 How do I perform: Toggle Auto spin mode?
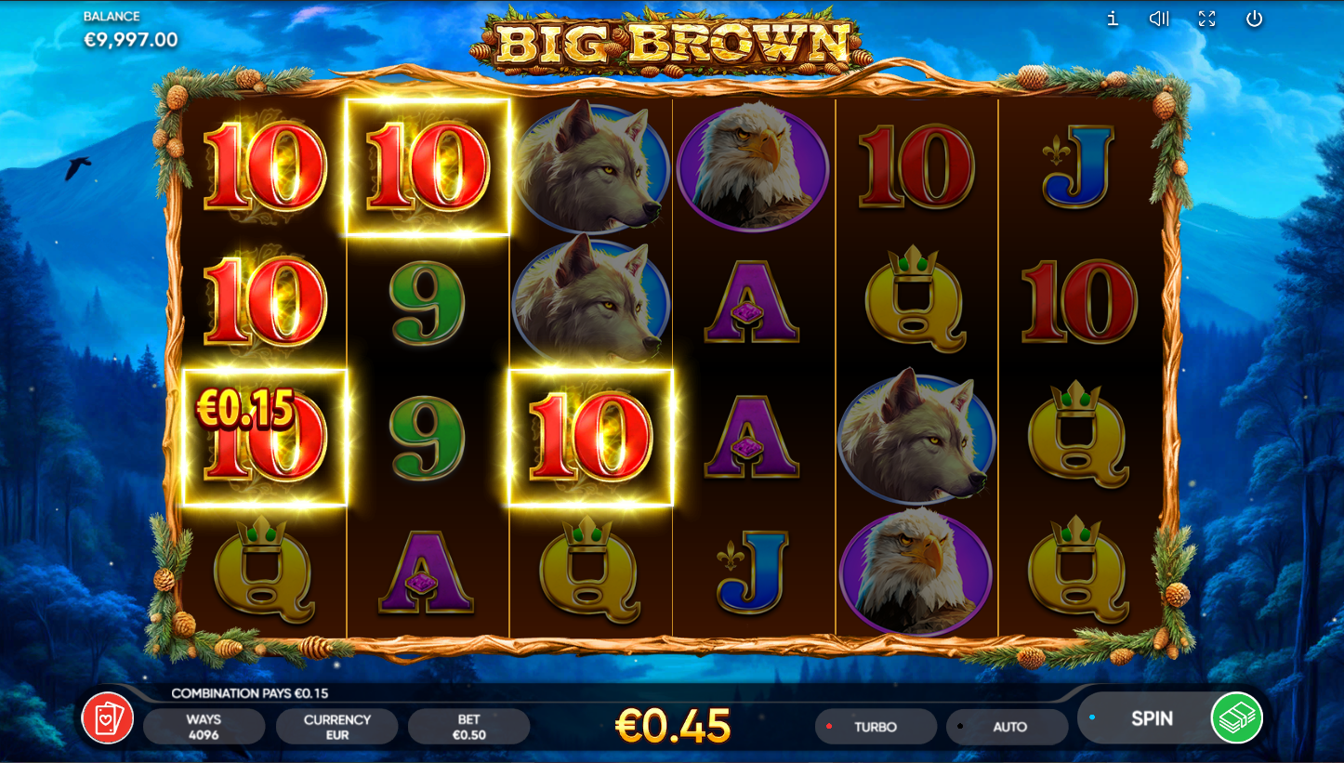pos(1008,727)
